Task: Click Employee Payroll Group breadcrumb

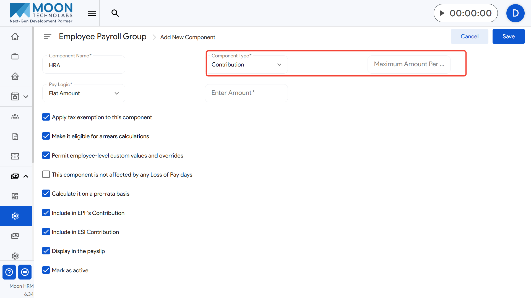Action: pos(103,36)
